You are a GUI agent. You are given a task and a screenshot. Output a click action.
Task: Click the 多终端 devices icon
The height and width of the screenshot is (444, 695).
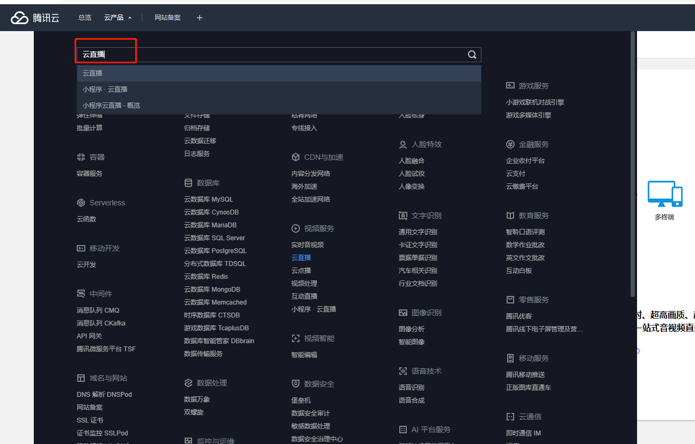[x=664, y=194]
